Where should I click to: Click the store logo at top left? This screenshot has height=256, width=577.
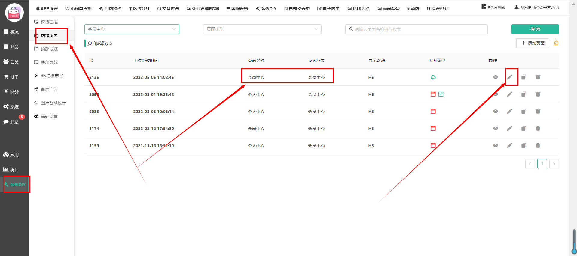14,13
